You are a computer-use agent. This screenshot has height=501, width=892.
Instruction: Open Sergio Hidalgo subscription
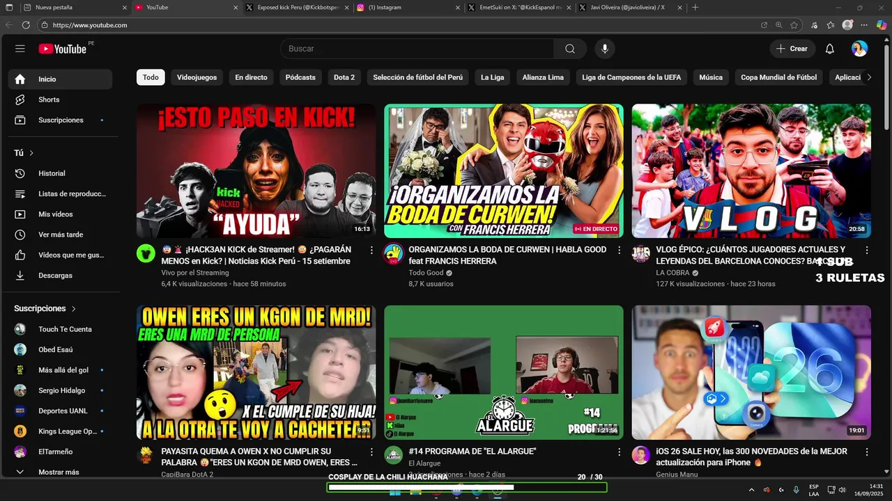click(x=60, y=390)
